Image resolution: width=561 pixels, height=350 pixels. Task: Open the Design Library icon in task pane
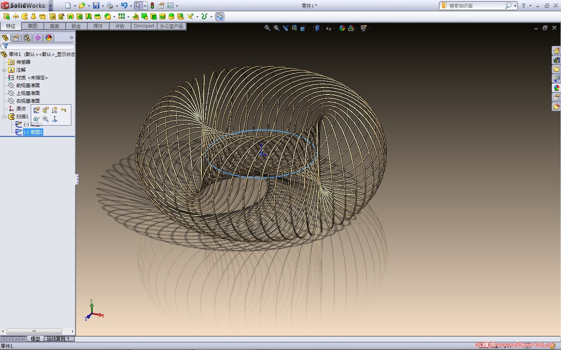(556, 60)
